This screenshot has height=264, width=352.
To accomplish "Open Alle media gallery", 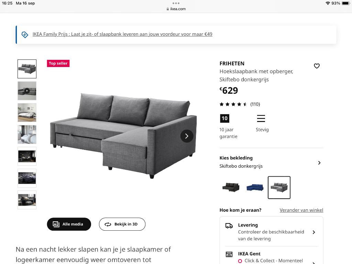I will pos(69,224).
